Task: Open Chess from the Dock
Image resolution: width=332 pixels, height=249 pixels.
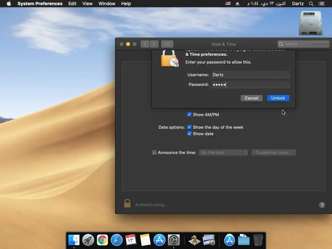Action: 194,240
